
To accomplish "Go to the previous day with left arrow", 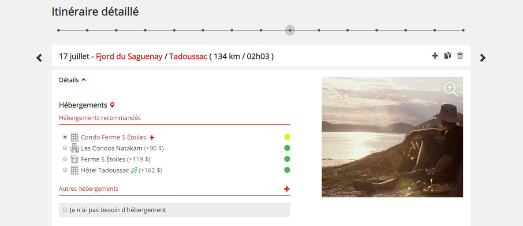I will click(x=39, y=58).
